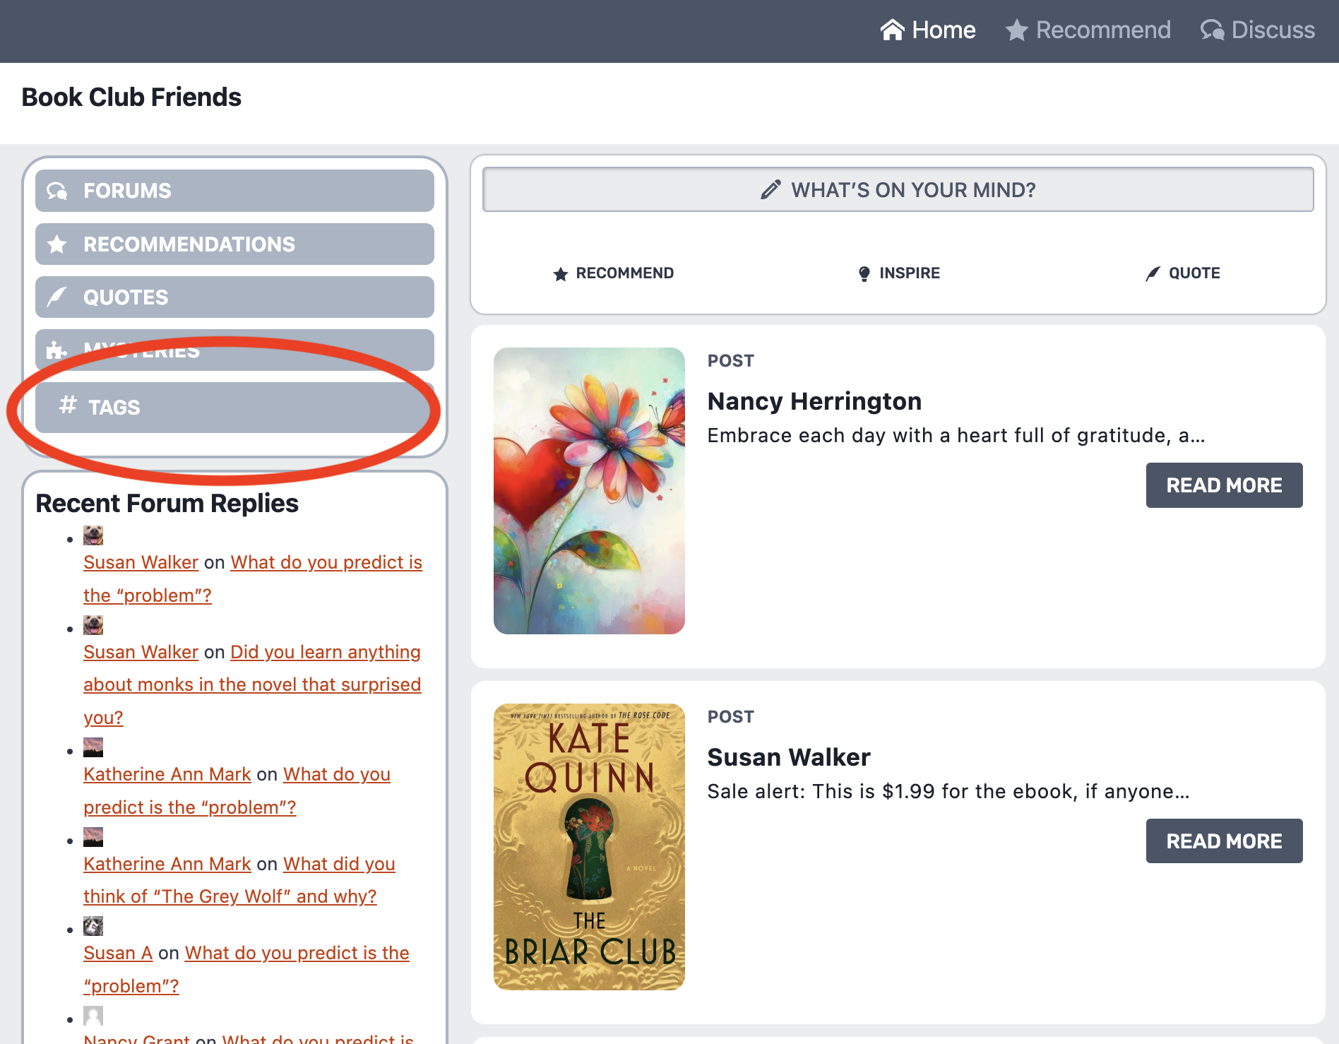Click the lightbulb icon next to INSPIRE
This screenshot has height=1044, width=1339.
(864, 274)
